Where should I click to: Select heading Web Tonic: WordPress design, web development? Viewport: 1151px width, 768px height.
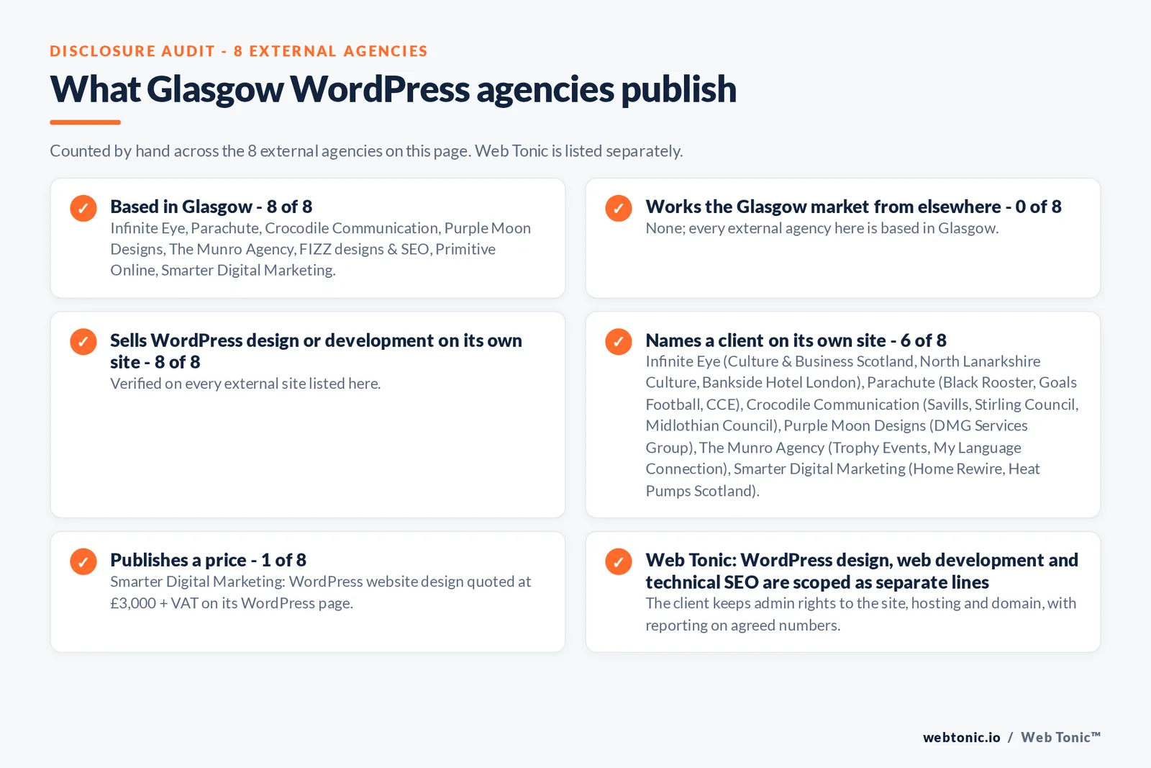click(x=862, y=571)
